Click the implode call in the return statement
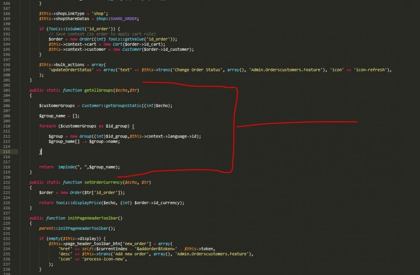 point(67,166)
